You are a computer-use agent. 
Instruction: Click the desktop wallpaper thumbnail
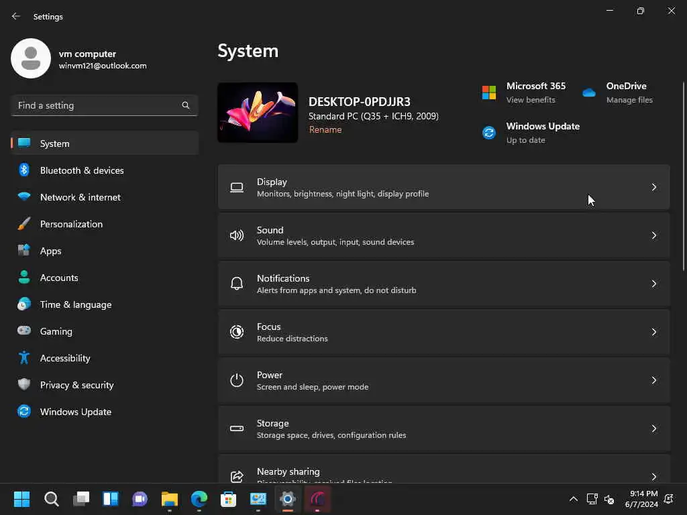tap(258, 113)
